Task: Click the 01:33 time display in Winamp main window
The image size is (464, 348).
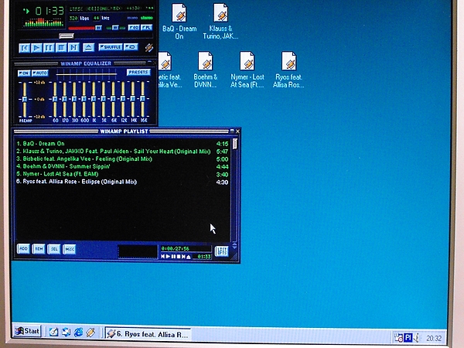Action: (x=49, y=12)
